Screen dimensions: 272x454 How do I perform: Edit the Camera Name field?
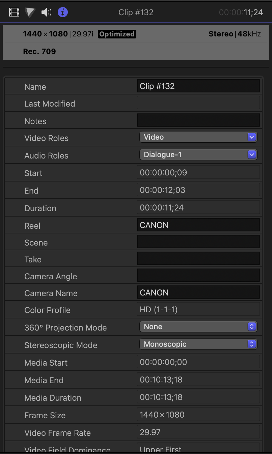pyautogui.click(x=198, y=292)
